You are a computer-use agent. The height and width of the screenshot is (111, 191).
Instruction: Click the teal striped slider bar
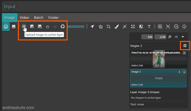pyautogui.click(x=76, y=26)
